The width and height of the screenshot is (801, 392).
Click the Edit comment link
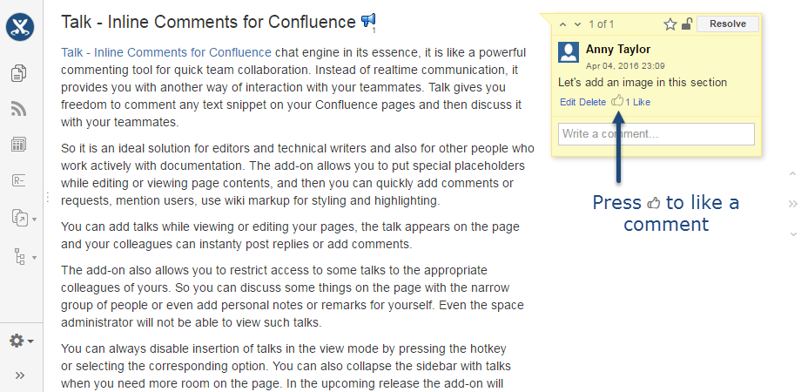(x=568, y=102)
